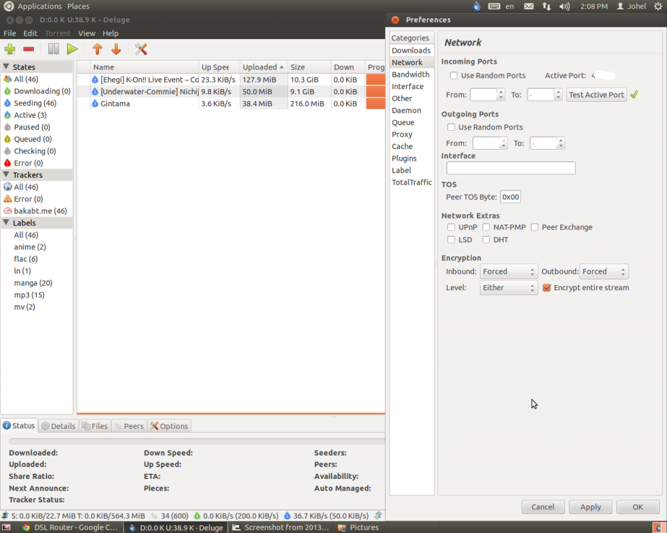Enable the UPnP checkbox
667x533 pixels.
(x=451, y=228)
